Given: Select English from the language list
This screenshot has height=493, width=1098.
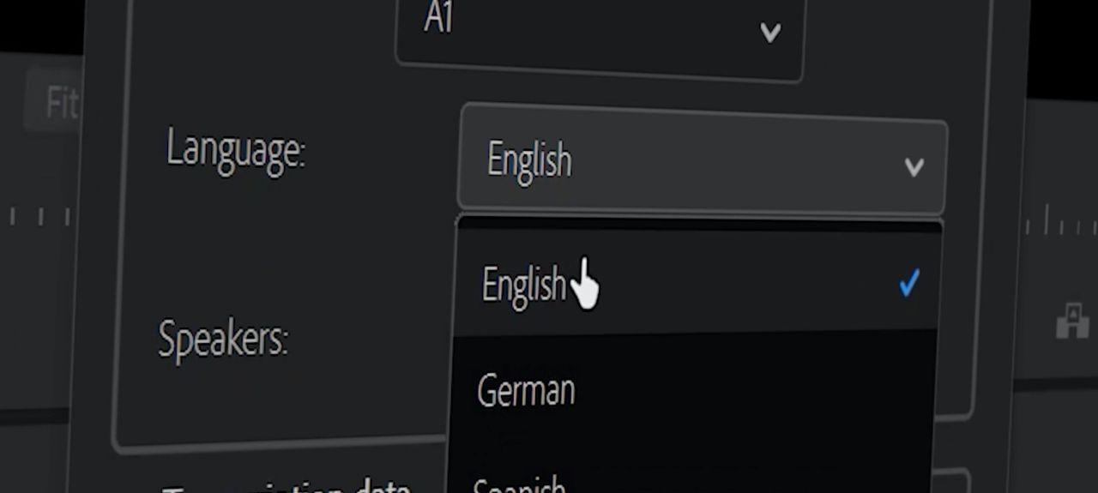Looking at the screenshot, I should coord(523,285).
